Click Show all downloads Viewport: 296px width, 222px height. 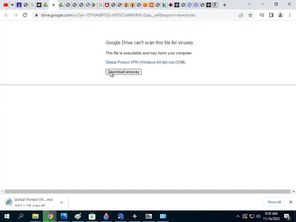click(x=274, y=202)
